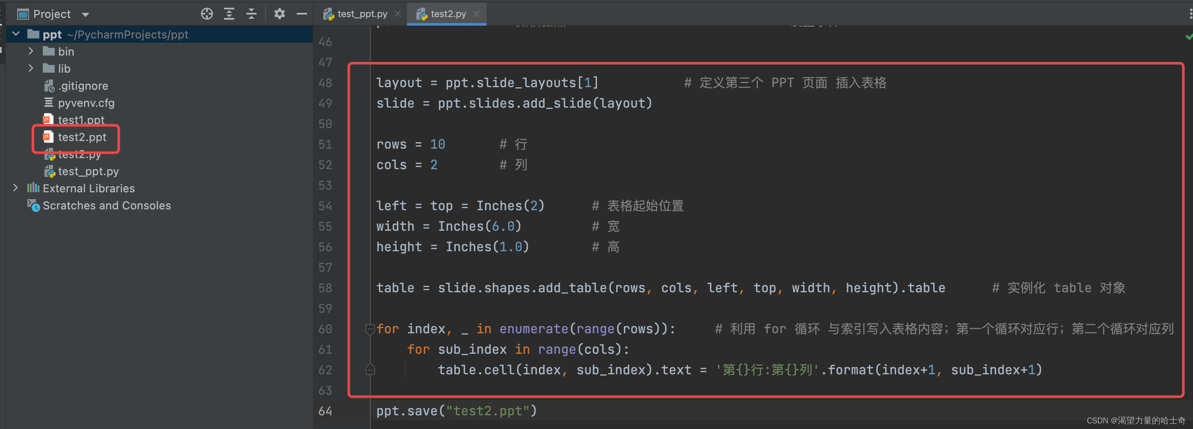Viewport: 1193px width, 429px height.
Task: Click the Python file icon of test_ppt.py in tree
Action: [x=49, y=172]
